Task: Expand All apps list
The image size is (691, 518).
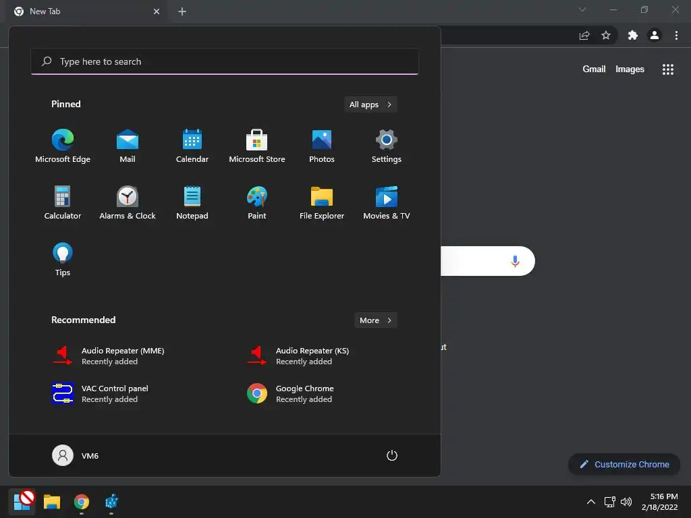Action: coord(370,105)
